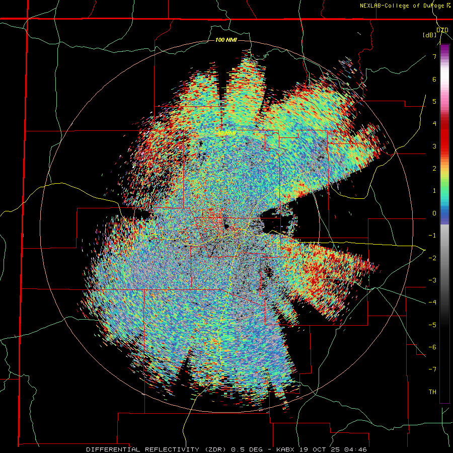Viewport: 453px width, 453px height.
Task: Click the -5 value on color scale
Action: click(x=432, y=325)
